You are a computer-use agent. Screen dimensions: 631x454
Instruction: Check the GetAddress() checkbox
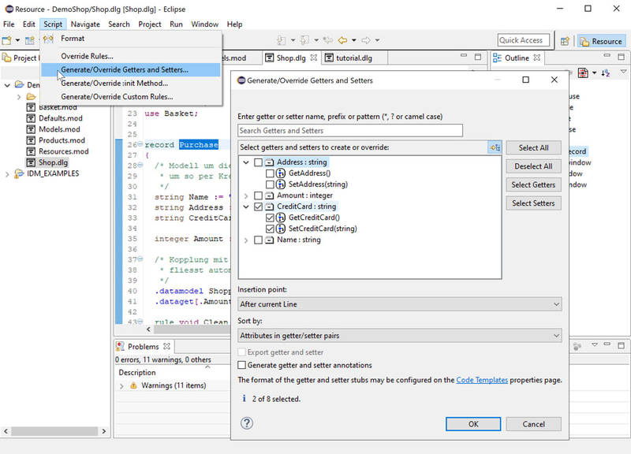tap(270, 173)
